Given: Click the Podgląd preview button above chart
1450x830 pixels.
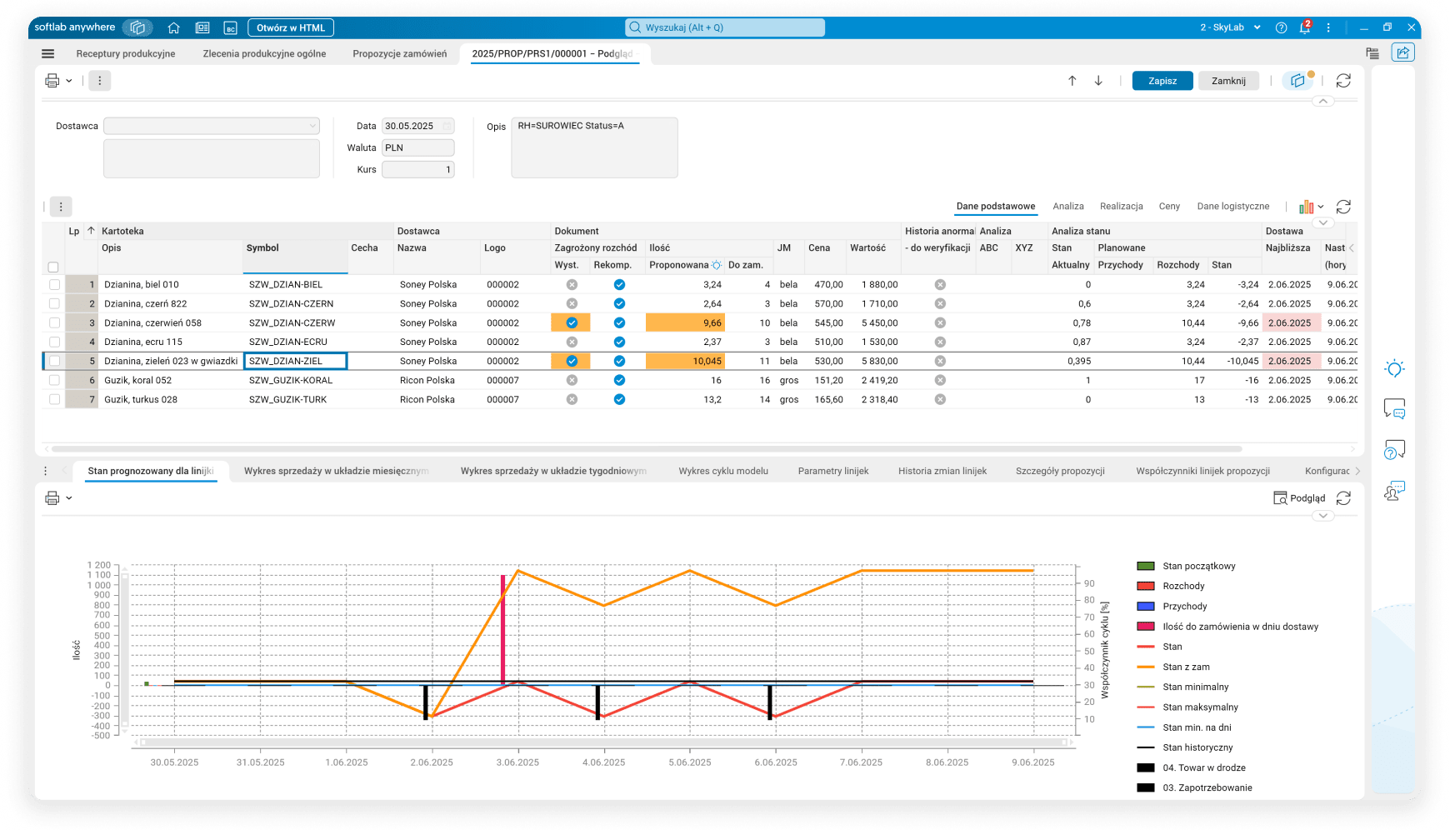Looking at the screenshot, I should pyautogui.click(x=1299, y=498).
